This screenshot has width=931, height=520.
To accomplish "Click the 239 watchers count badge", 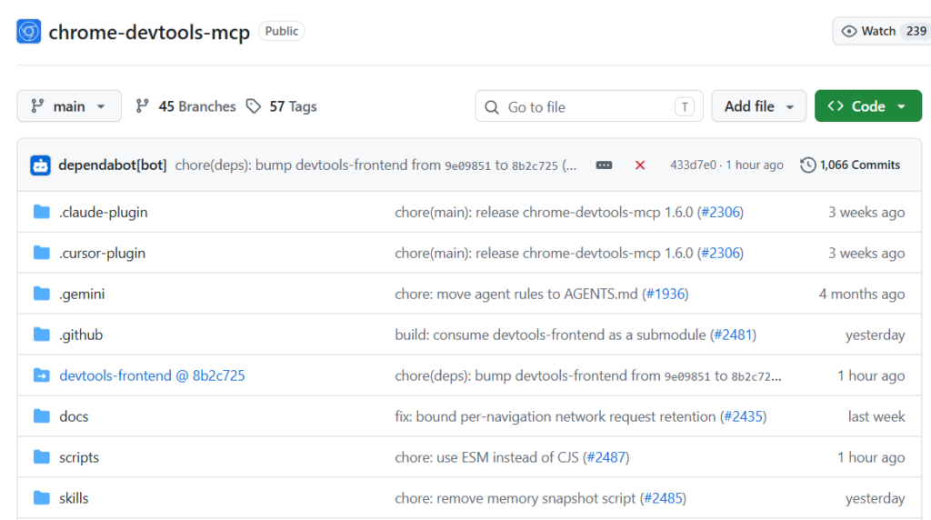I will (x=916, y=31).
